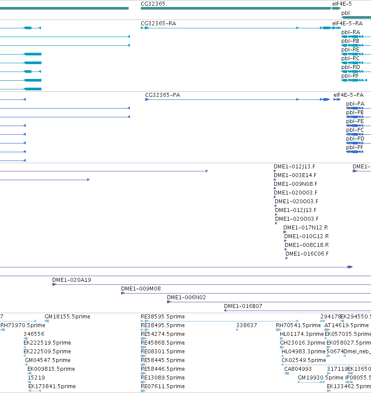The image size is (371, 393).
Task: Open the EK222519.5prime EST label
Action: (47, 343)
